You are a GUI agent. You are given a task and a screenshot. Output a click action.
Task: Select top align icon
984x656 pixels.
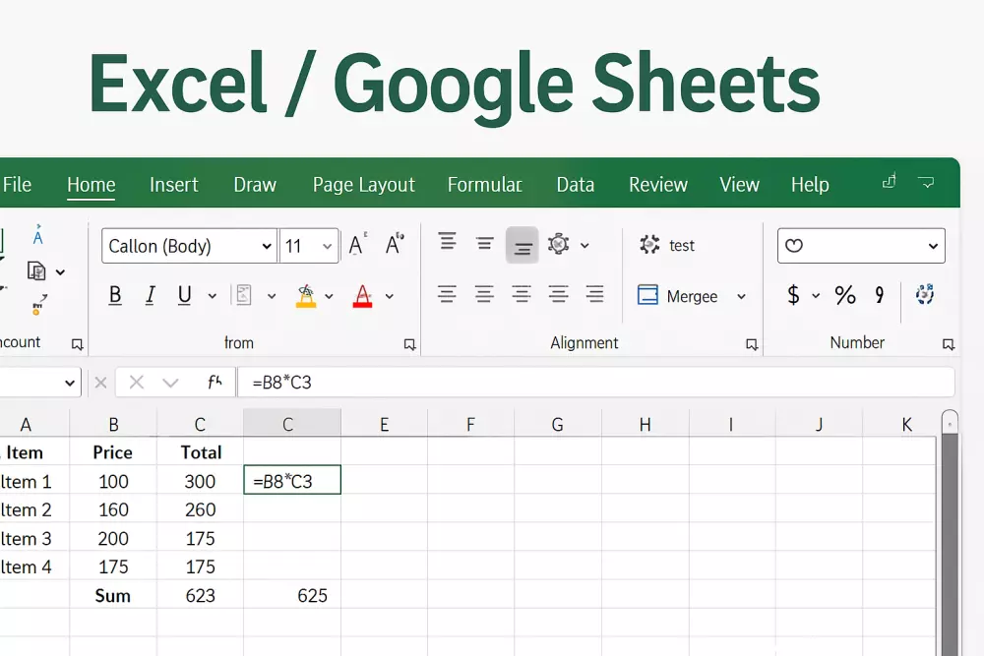click(x=448, y=242)
